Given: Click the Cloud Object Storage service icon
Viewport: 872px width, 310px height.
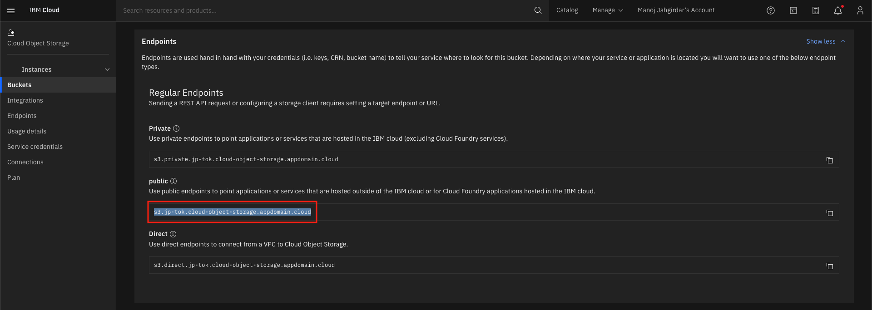Looking at the screenshot, I should point(11,32).
